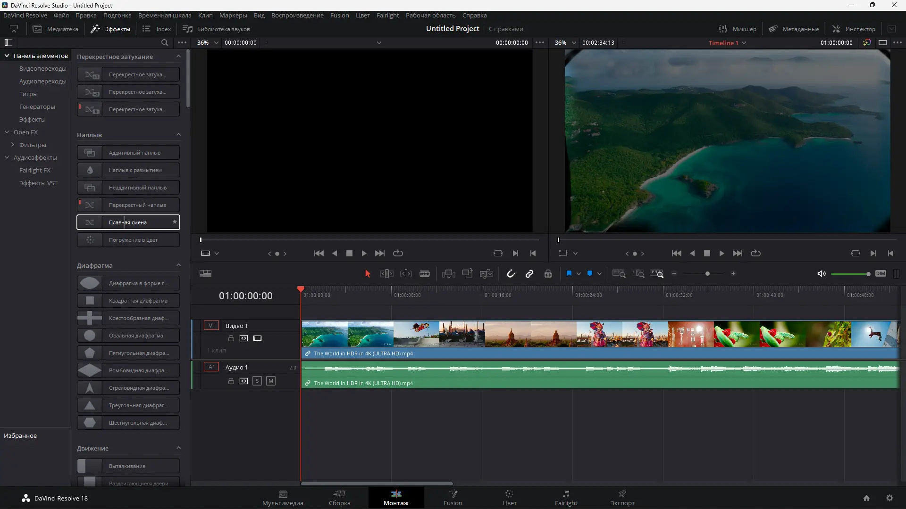The height and width of the screenshot is (509, 906).
Task: Open the Библиотека звуков panel button
Action: click(216, 29)
